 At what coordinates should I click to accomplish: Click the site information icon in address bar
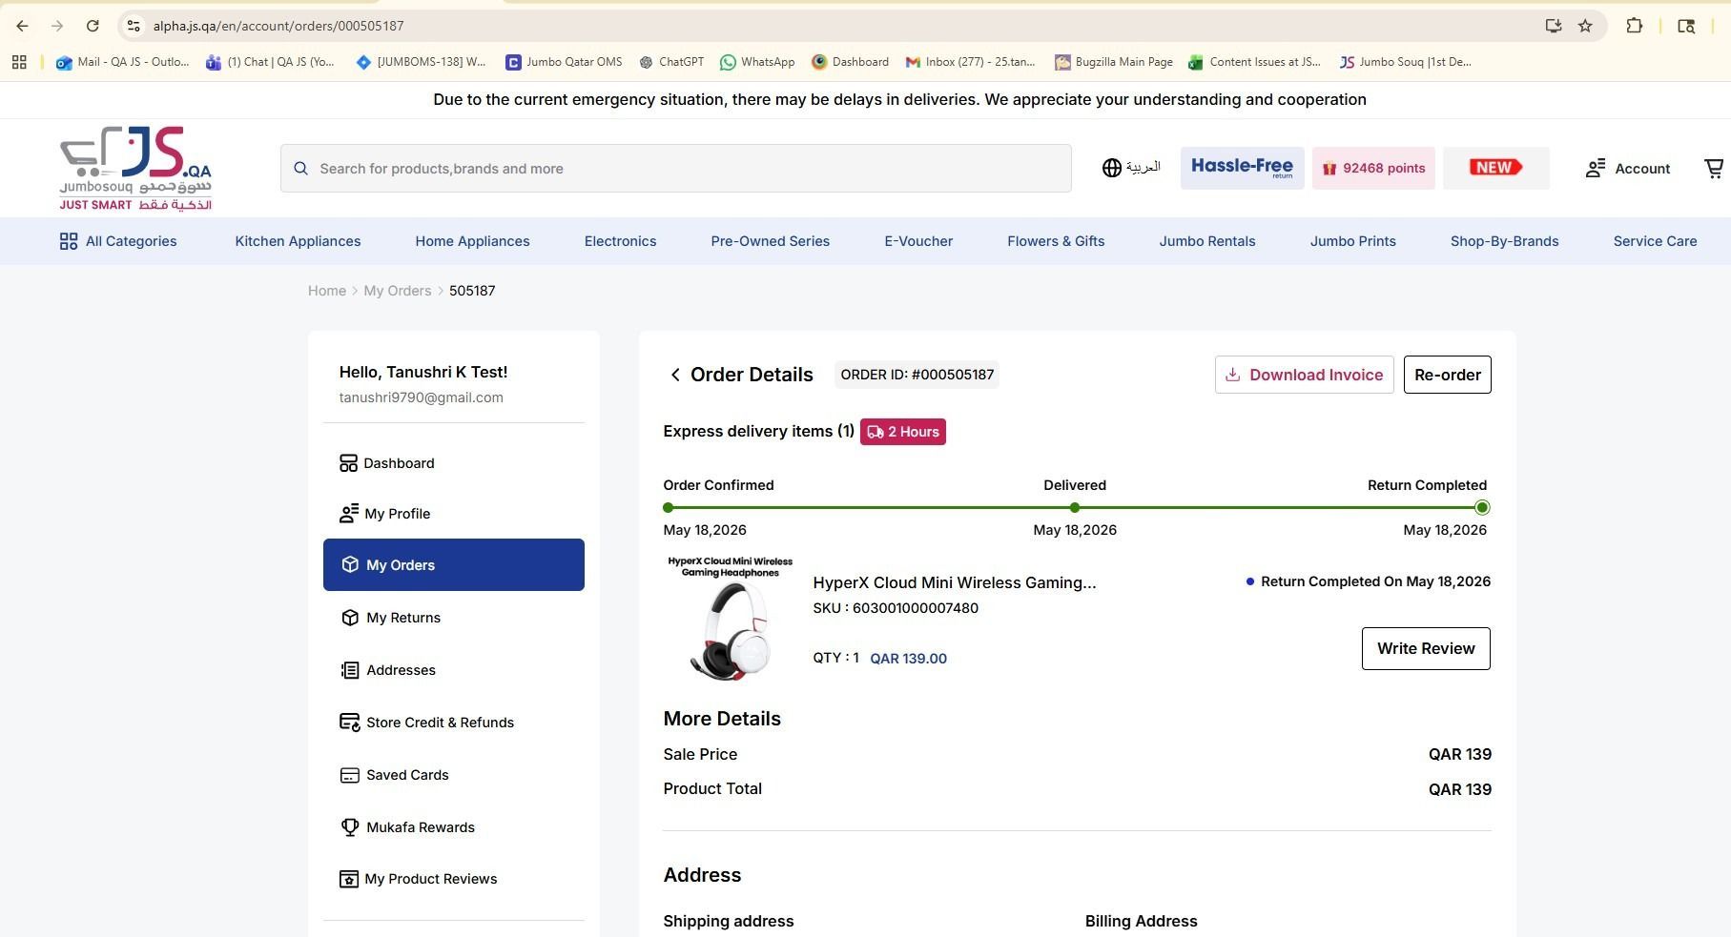point(134,26)
